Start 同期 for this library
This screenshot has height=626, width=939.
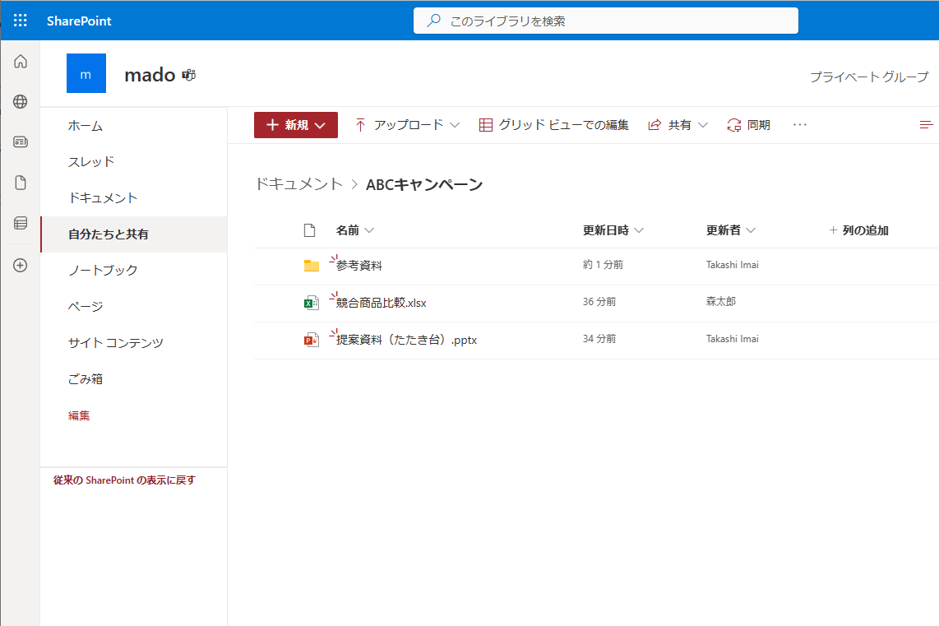click(748, 124)
